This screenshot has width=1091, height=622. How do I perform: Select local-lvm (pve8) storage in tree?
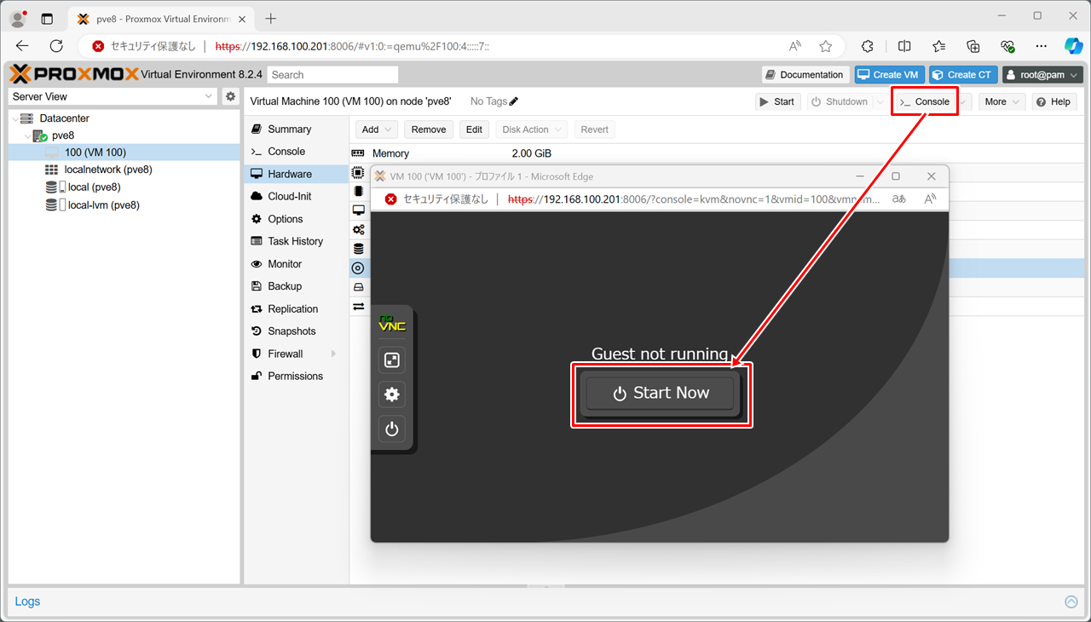(103, 204)
